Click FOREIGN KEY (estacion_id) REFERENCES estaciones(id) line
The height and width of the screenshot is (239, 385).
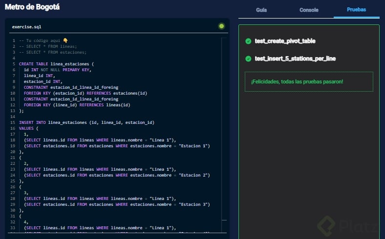click(86, 93)
